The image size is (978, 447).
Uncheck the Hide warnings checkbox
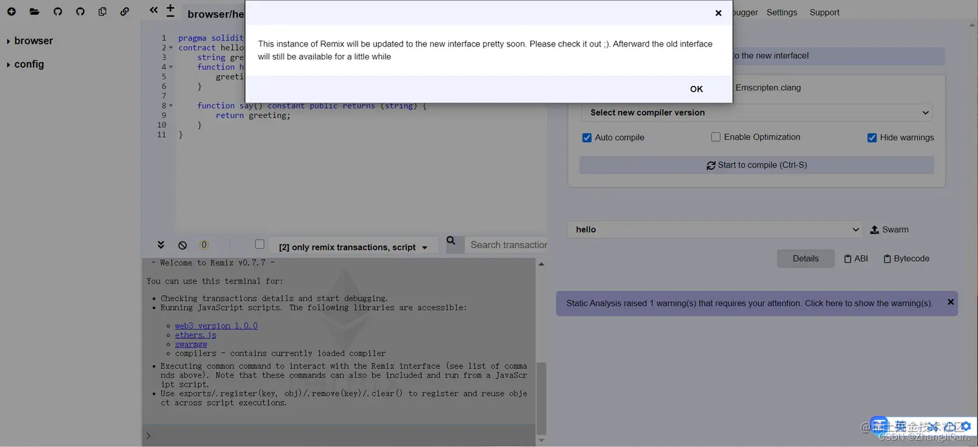[x=872, y=138]
